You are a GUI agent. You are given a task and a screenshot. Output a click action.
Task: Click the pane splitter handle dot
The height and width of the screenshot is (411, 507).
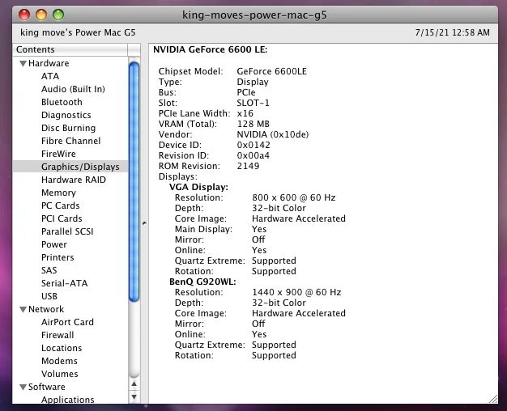144,223
